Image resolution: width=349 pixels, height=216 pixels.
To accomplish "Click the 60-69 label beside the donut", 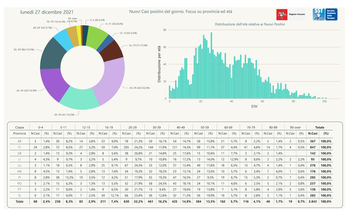I will click(43, 28).
